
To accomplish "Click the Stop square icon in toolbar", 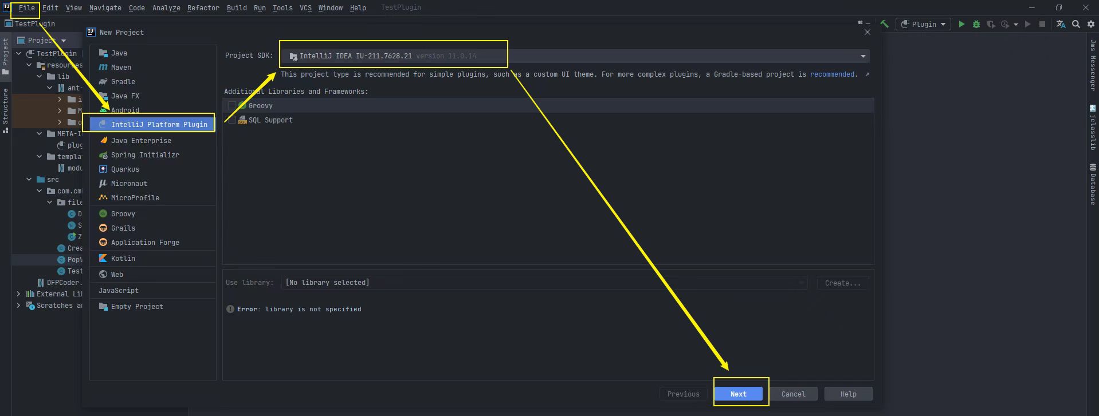I will coord(1042,24).
